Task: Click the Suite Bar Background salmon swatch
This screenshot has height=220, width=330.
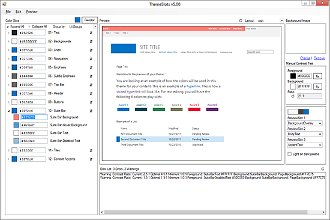Action: (16, 117)
